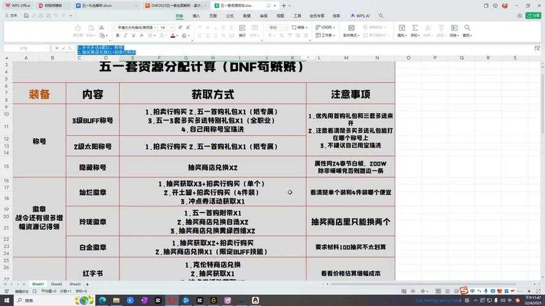Viewport: 545px width, 306px height.
Task: Switch to the DNF2025五一套全面解析 document tab
Action: pos(175,6)
